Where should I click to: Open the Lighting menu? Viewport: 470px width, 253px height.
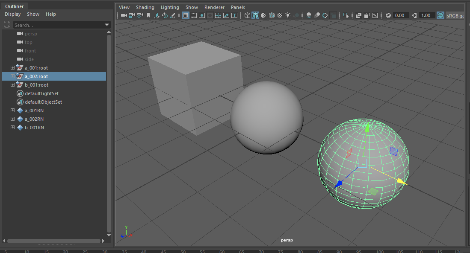point(170,7)
